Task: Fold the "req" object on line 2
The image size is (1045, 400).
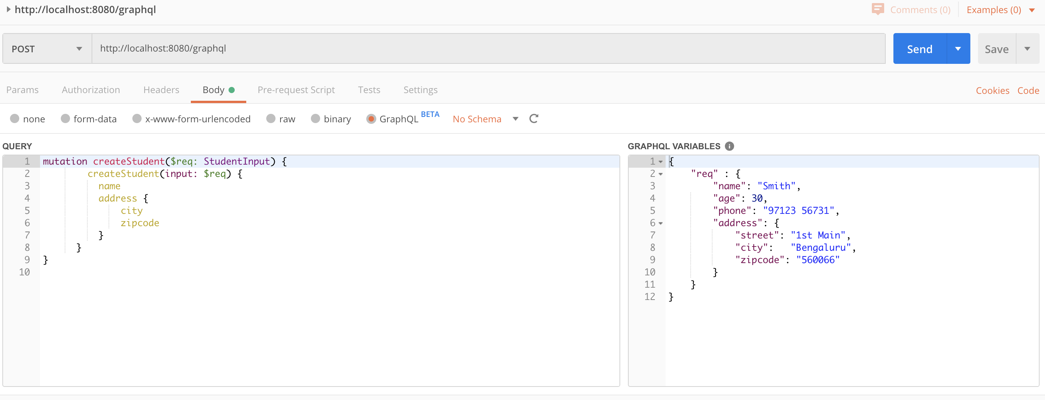Action: 660,175
